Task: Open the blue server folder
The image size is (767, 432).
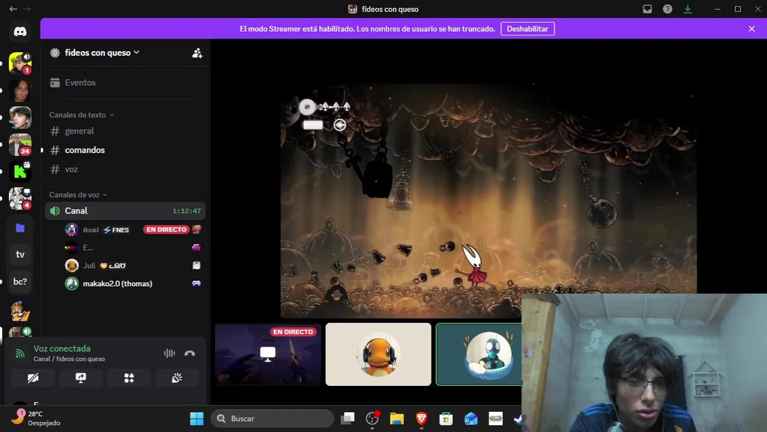Action: coord(20,227)
